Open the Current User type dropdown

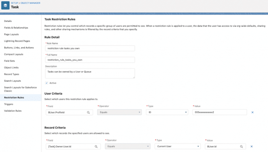(178, 146)
